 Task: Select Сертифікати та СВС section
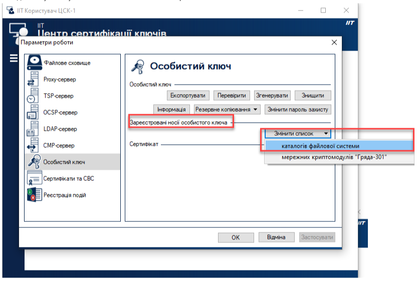(x=73, y=178)
